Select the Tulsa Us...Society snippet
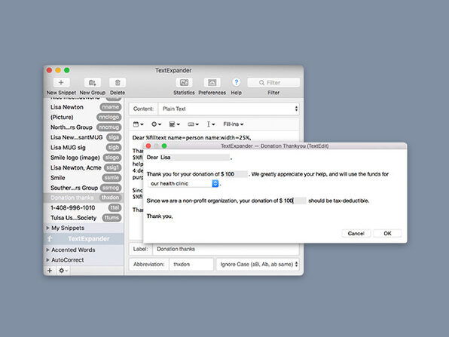 [84, 218]
